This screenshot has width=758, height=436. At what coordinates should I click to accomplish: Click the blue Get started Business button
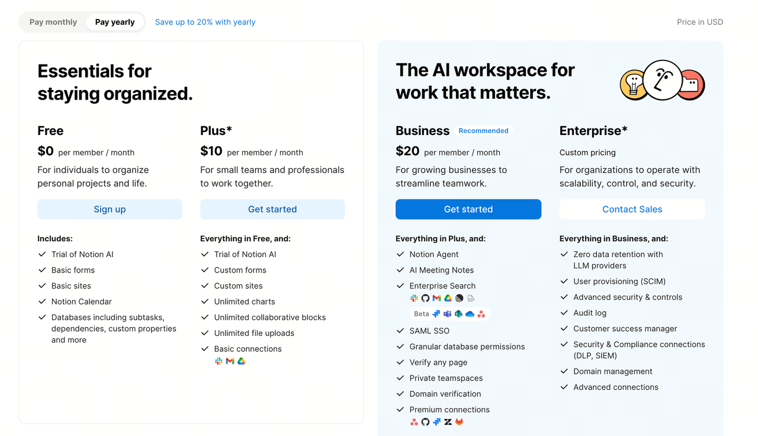click(468, 209)
